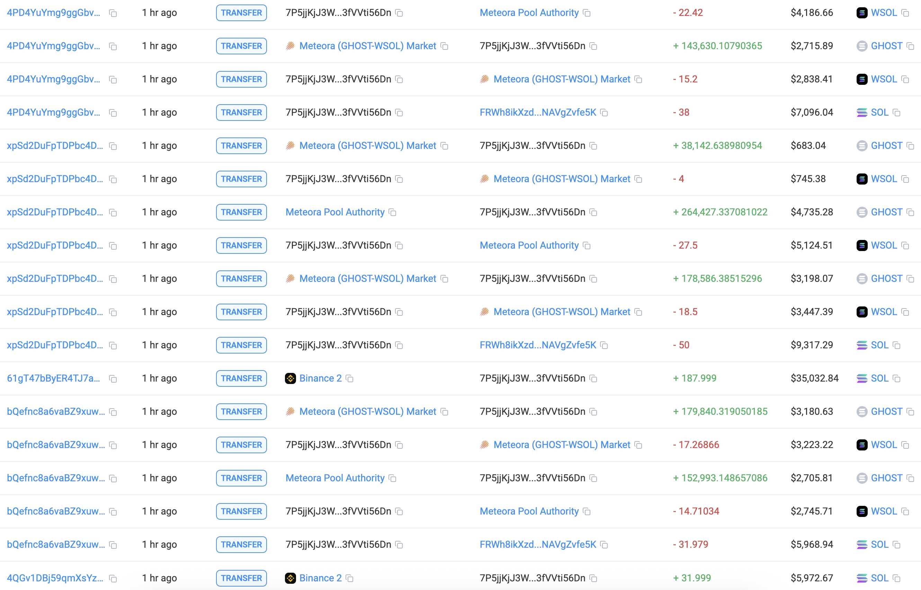Screen dimensions: 921x590
Task: Click WSOL token icon in -22.42 row
Action: pos(861,13)
